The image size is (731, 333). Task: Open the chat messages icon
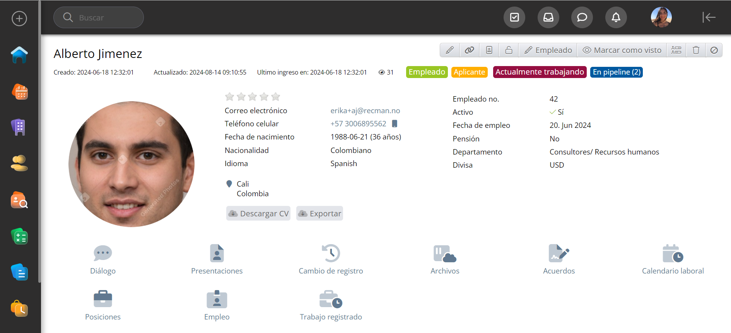pyautogui.click(x=582, y=17)
